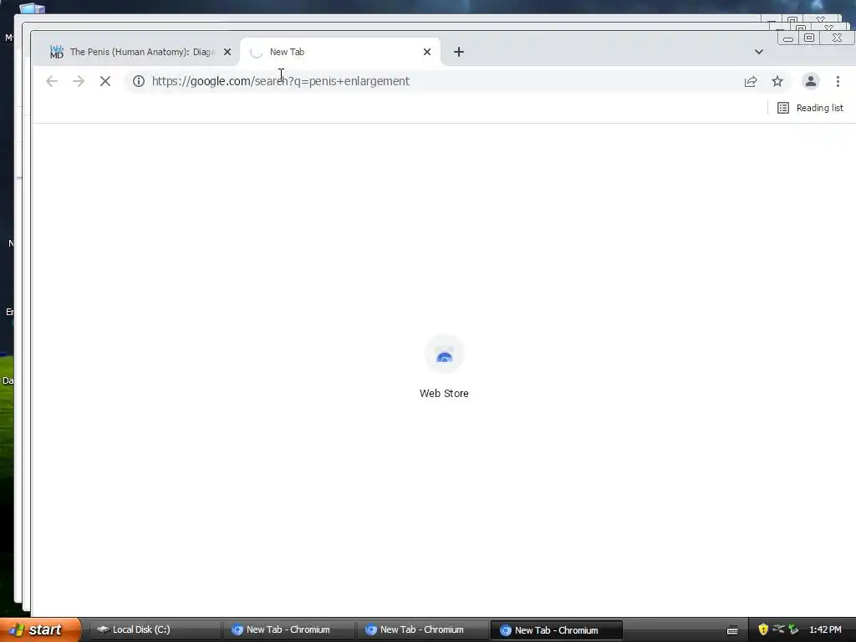Switch to the WebMD tab
The height and width of the screenshot is (642, 856).
coord(132,52)
